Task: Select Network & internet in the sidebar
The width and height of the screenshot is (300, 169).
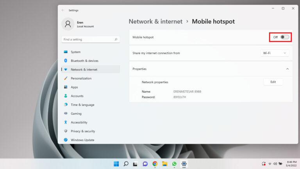Action: tap(91, 69)
